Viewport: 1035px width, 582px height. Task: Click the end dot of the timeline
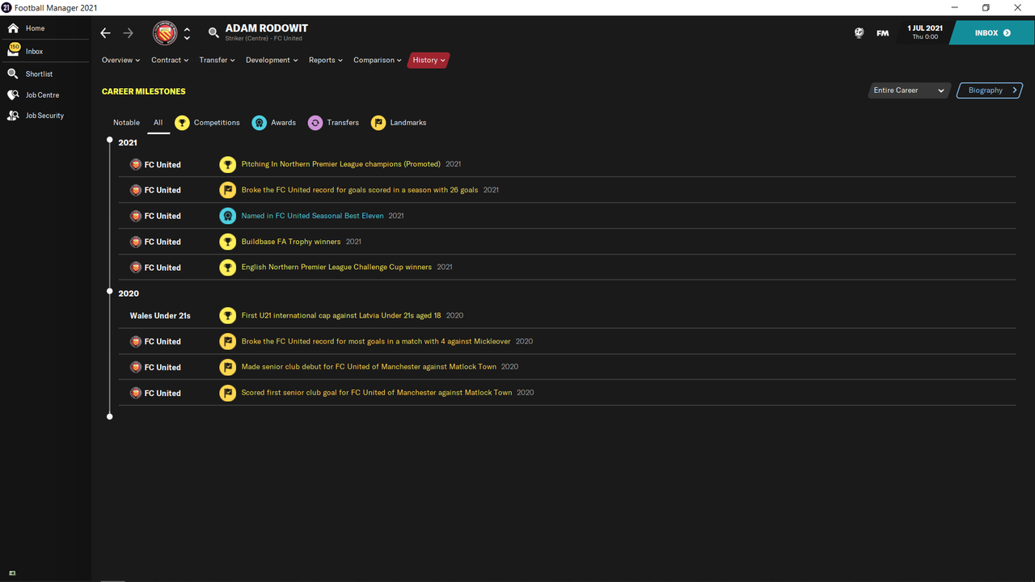pyautogui.click(x=110, y=416)
